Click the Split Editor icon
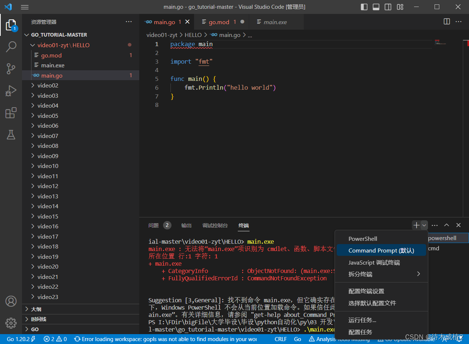Image resolution: width=469 pixels, height=344 pixels. [x=447, y=22]
